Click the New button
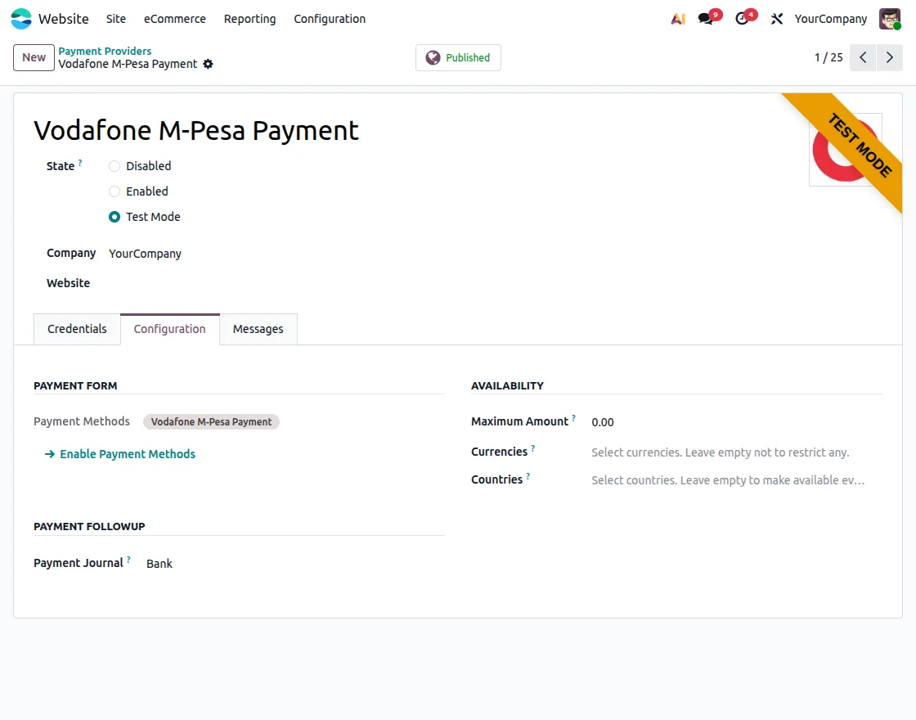916x720 pixels. click(x=34, y=57)
